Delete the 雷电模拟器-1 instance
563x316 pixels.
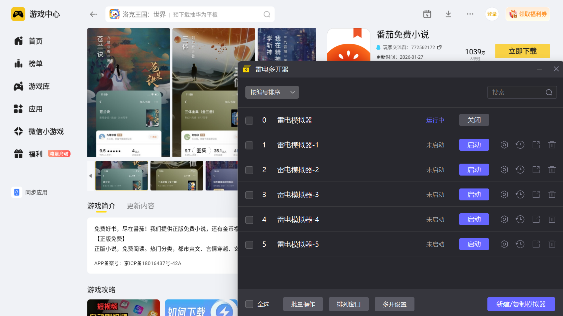pos(552,145)
